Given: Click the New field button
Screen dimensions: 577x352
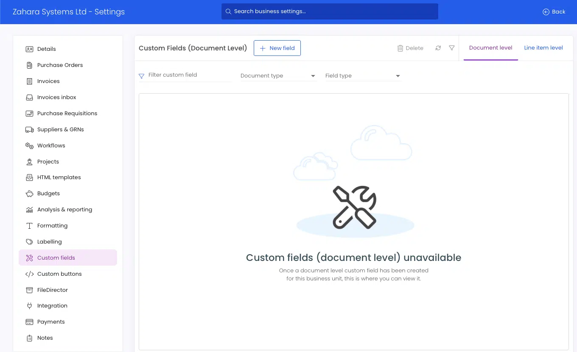Looking at the screenshot, I should (277, 48).
